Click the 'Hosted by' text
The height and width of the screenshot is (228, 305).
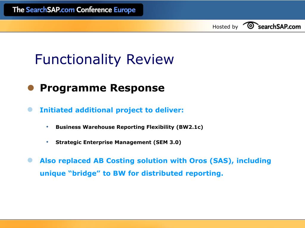coord(225,27)
